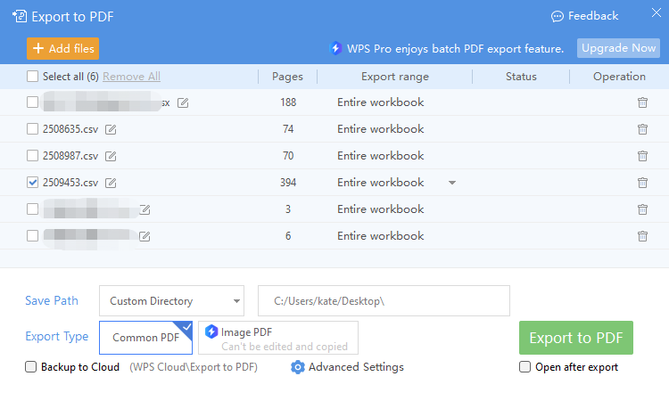669x401 pixels.
Task: Click Entire workbook for 2508987.csv
Action: tap(381, 156)
